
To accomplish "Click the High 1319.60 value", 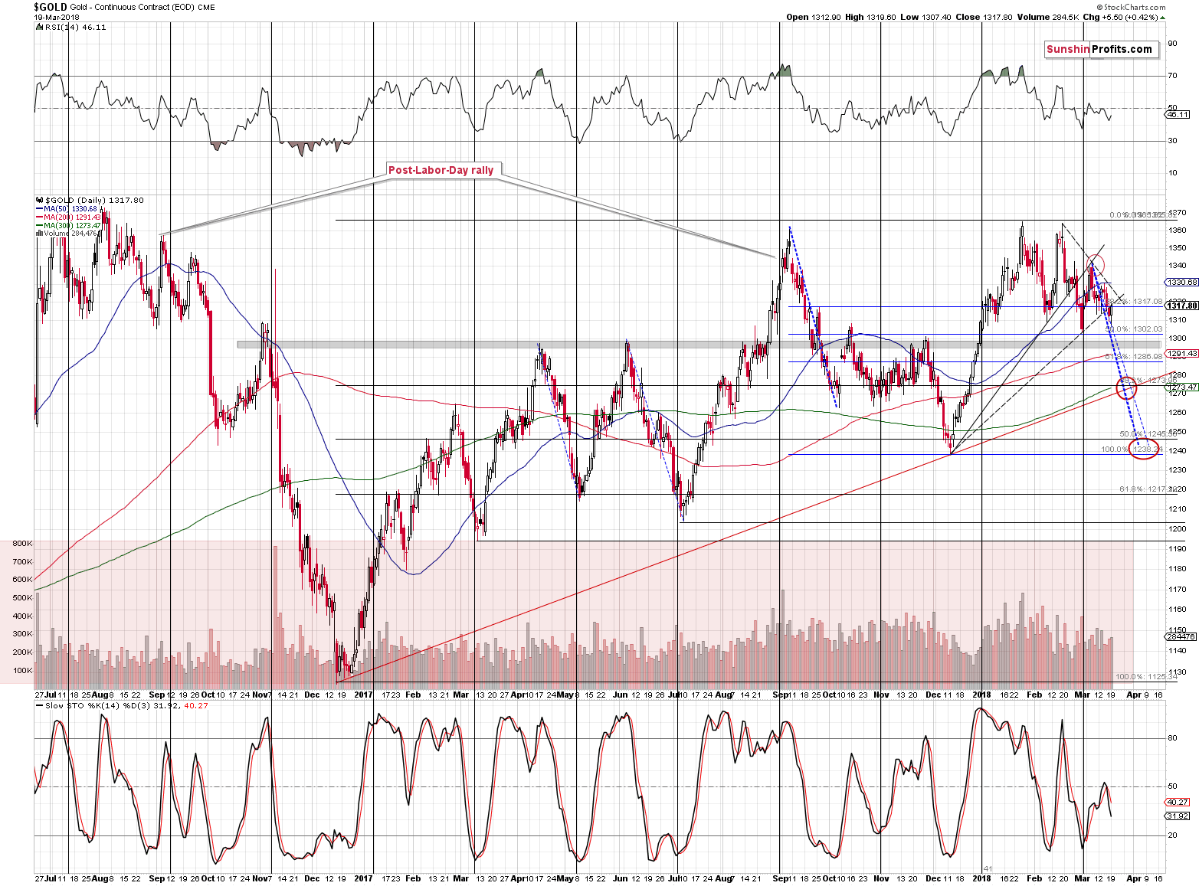I will [870, 17].
